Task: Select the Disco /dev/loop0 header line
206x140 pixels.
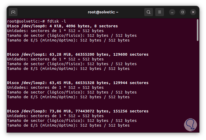Action: (x=62, y=26)
